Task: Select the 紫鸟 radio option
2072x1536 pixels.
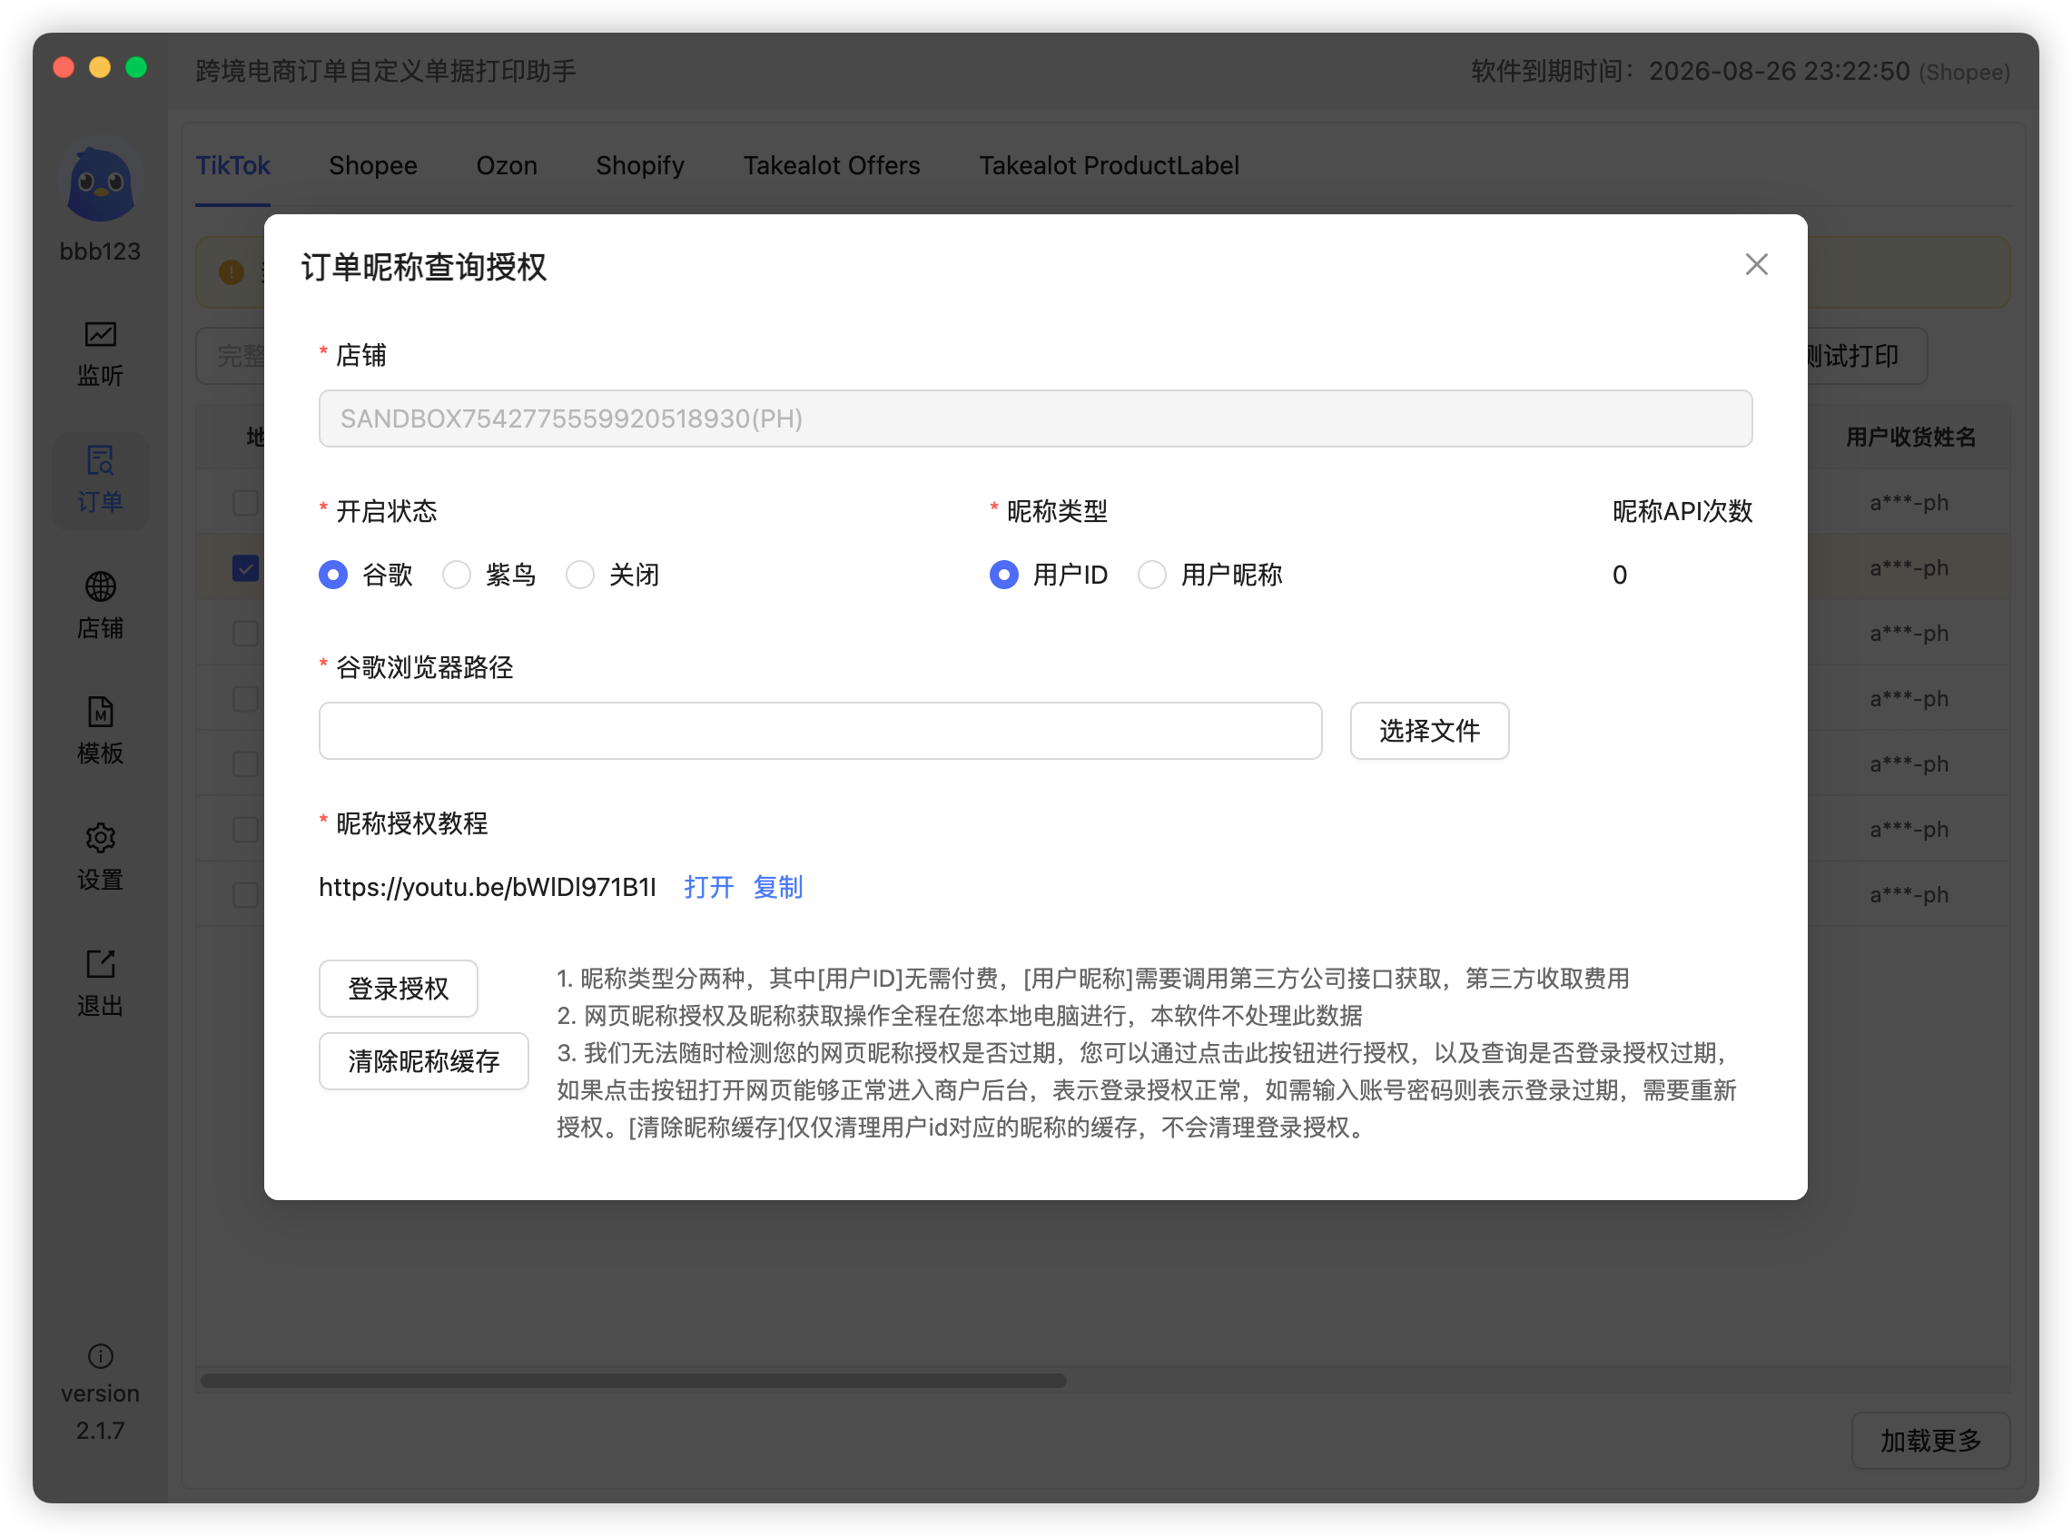Action: pyautogui.click(x=456, y=575)
